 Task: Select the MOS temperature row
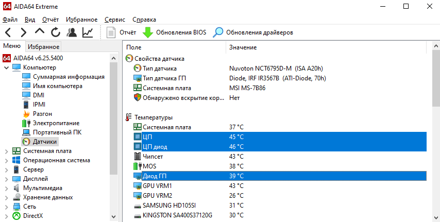coord(280,166)
